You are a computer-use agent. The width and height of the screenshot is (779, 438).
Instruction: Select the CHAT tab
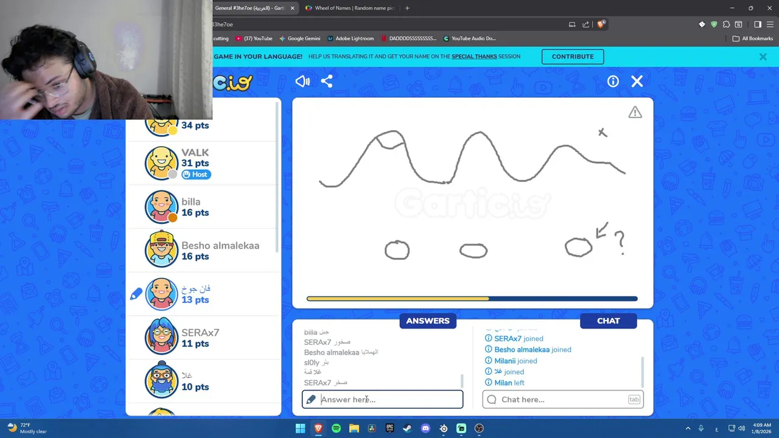609,321
